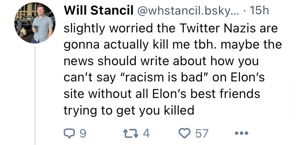
Task: Click the quoted phrase "racism is bad"
Action: [166, 77]
